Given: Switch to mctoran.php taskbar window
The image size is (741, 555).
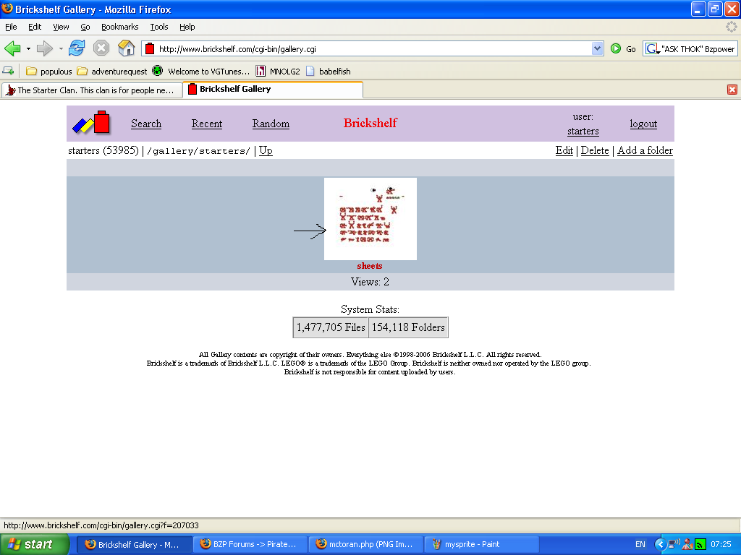Looking at the screenshot, I should tap(366, 545).
